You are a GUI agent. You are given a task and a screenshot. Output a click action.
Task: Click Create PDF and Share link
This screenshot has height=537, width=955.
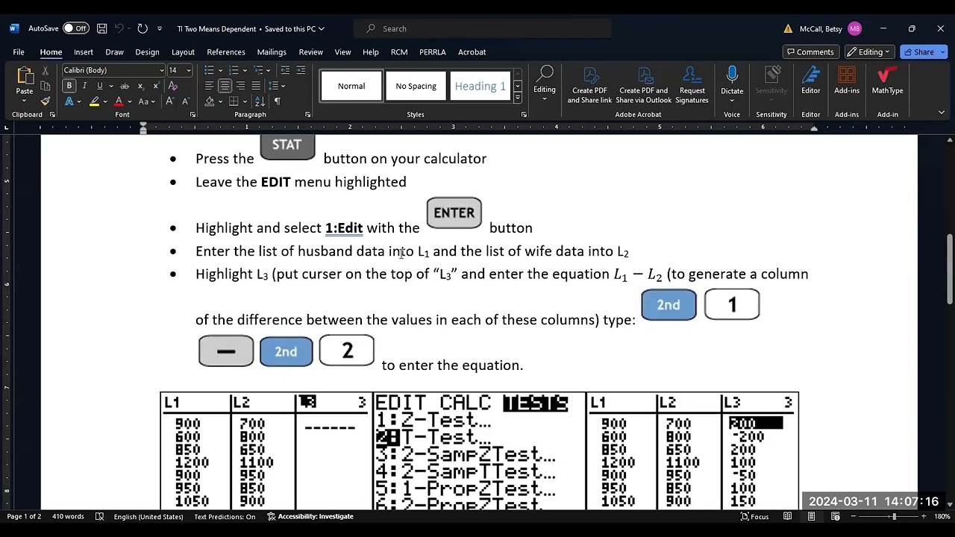tap(589, 85)
